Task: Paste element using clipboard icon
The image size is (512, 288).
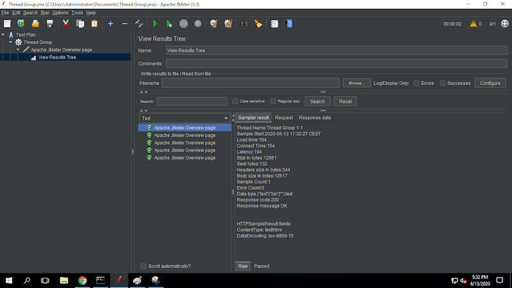Action: coord(94,24)
